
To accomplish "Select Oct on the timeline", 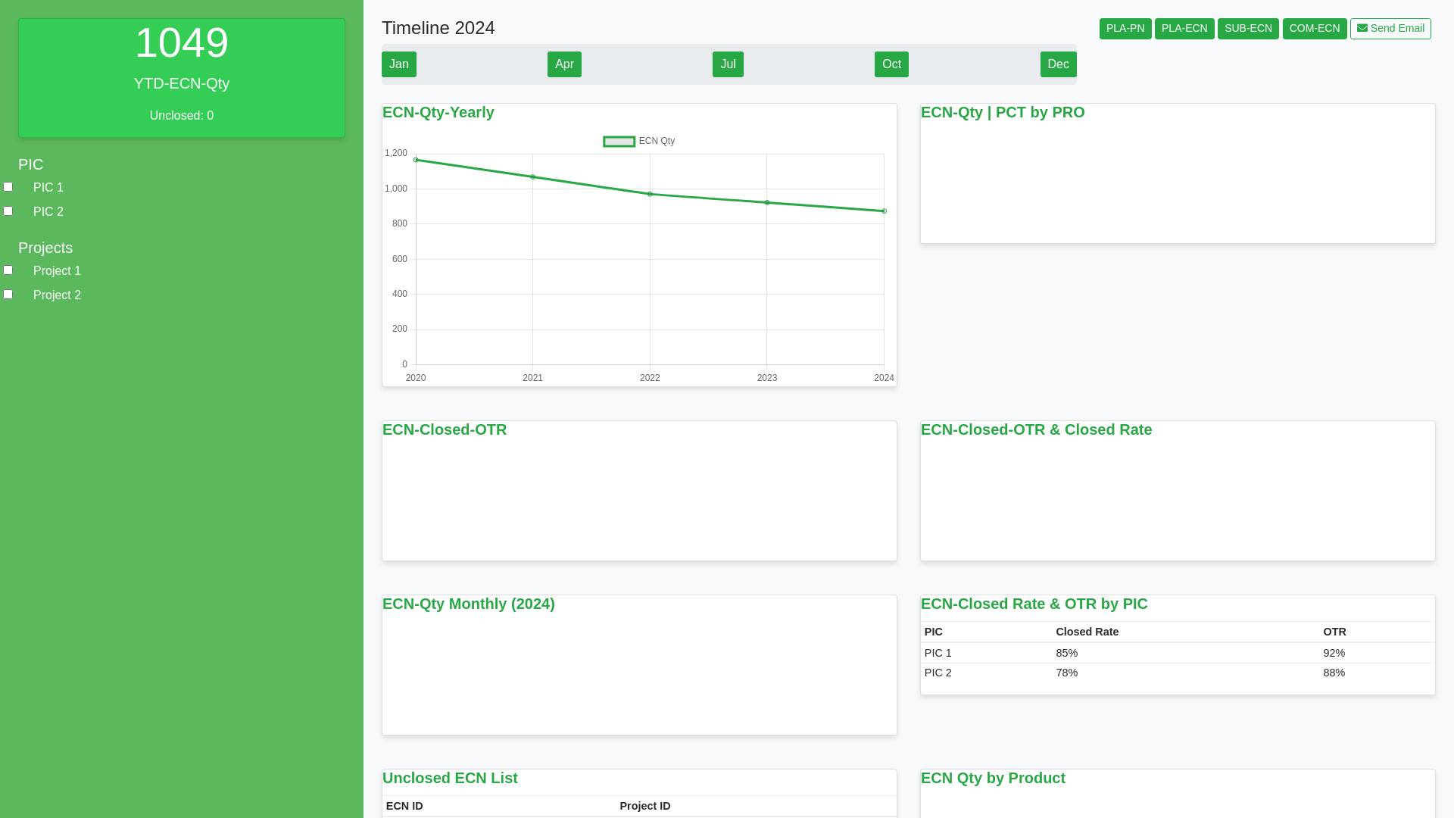I will (x=891, y=64).
